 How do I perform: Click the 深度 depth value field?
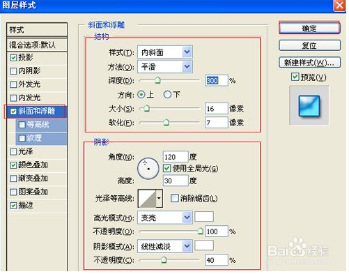click(x=217, y=80)
